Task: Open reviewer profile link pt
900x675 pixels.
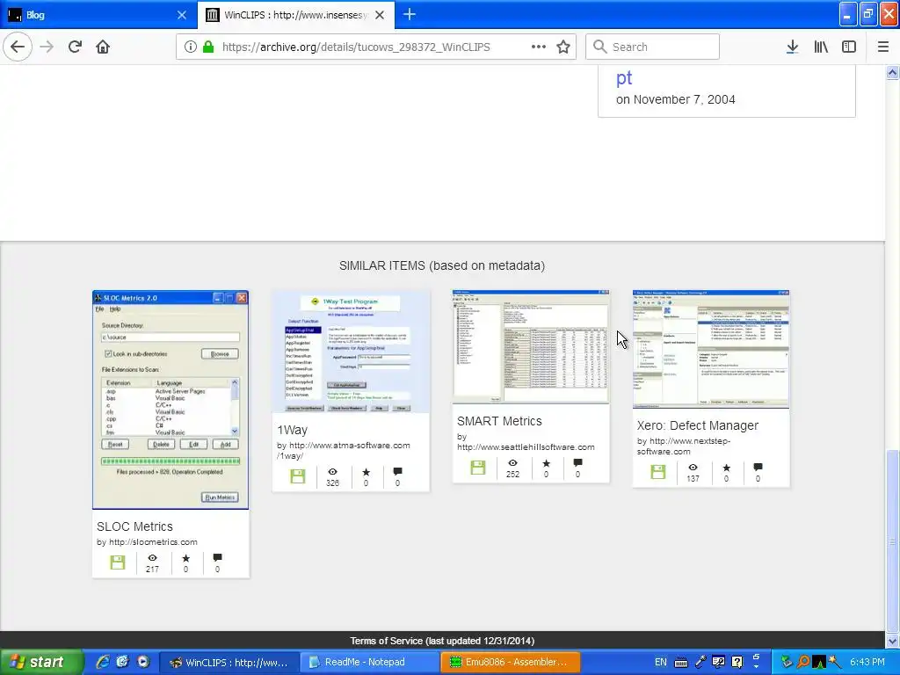Action: (x=624, y=77)
